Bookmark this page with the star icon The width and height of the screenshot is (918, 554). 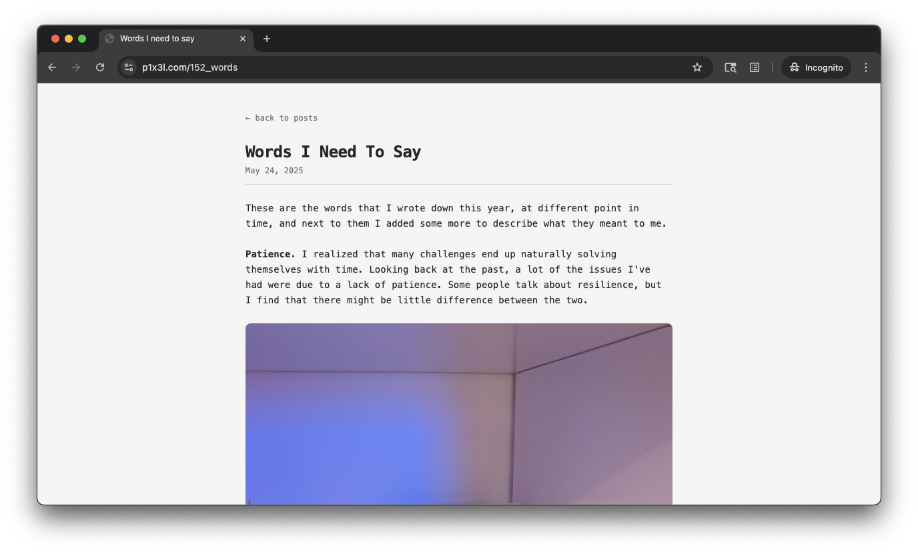tap(697, 67)
